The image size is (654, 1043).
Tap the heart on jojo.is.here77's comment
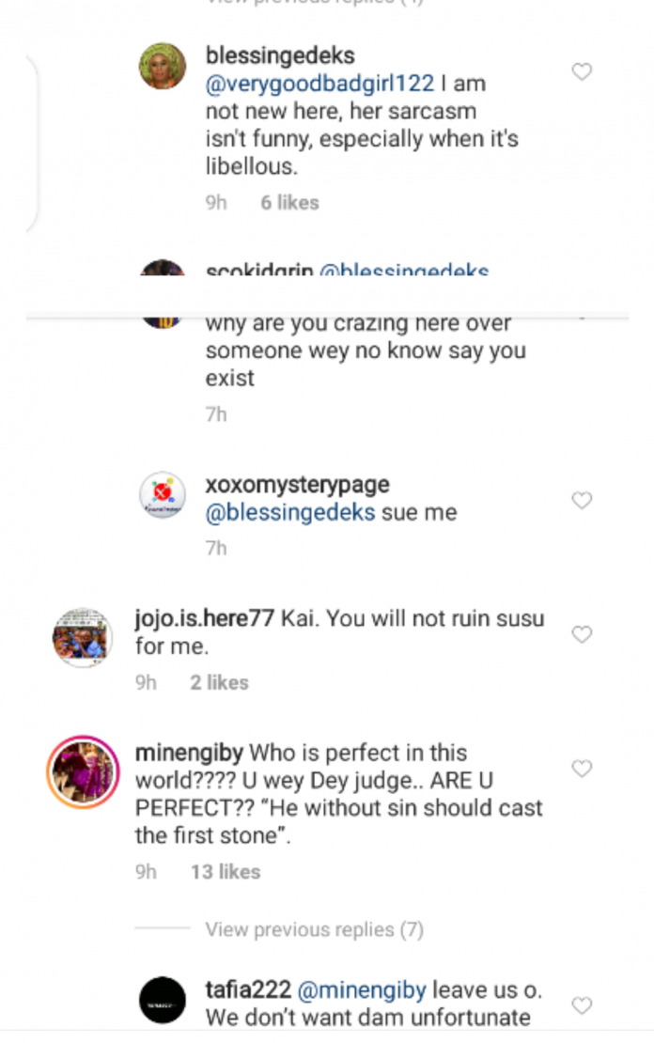pyautogui.click(x=582, y=635)
